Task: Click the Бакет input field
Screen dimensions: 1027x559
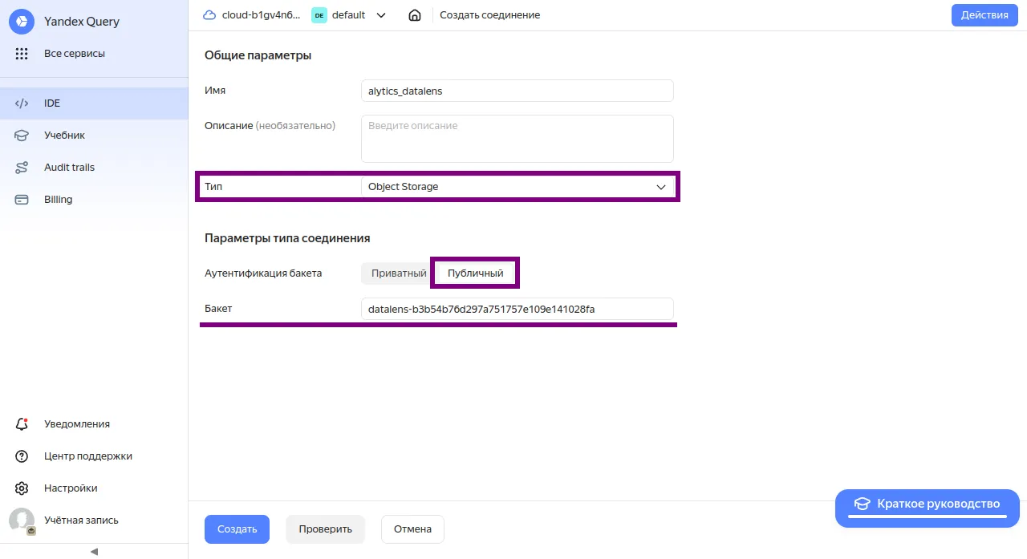Action: pos(518,309)
